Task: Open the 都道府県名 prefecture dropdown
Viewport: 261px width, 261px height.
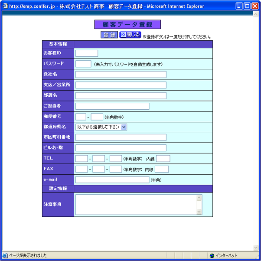Action: click(x=101, y=127)
